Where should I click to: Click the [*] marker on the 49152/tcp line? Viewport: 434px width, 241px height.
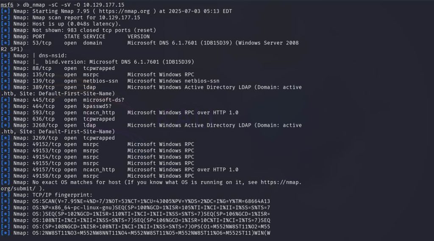(x=5, y=144)
